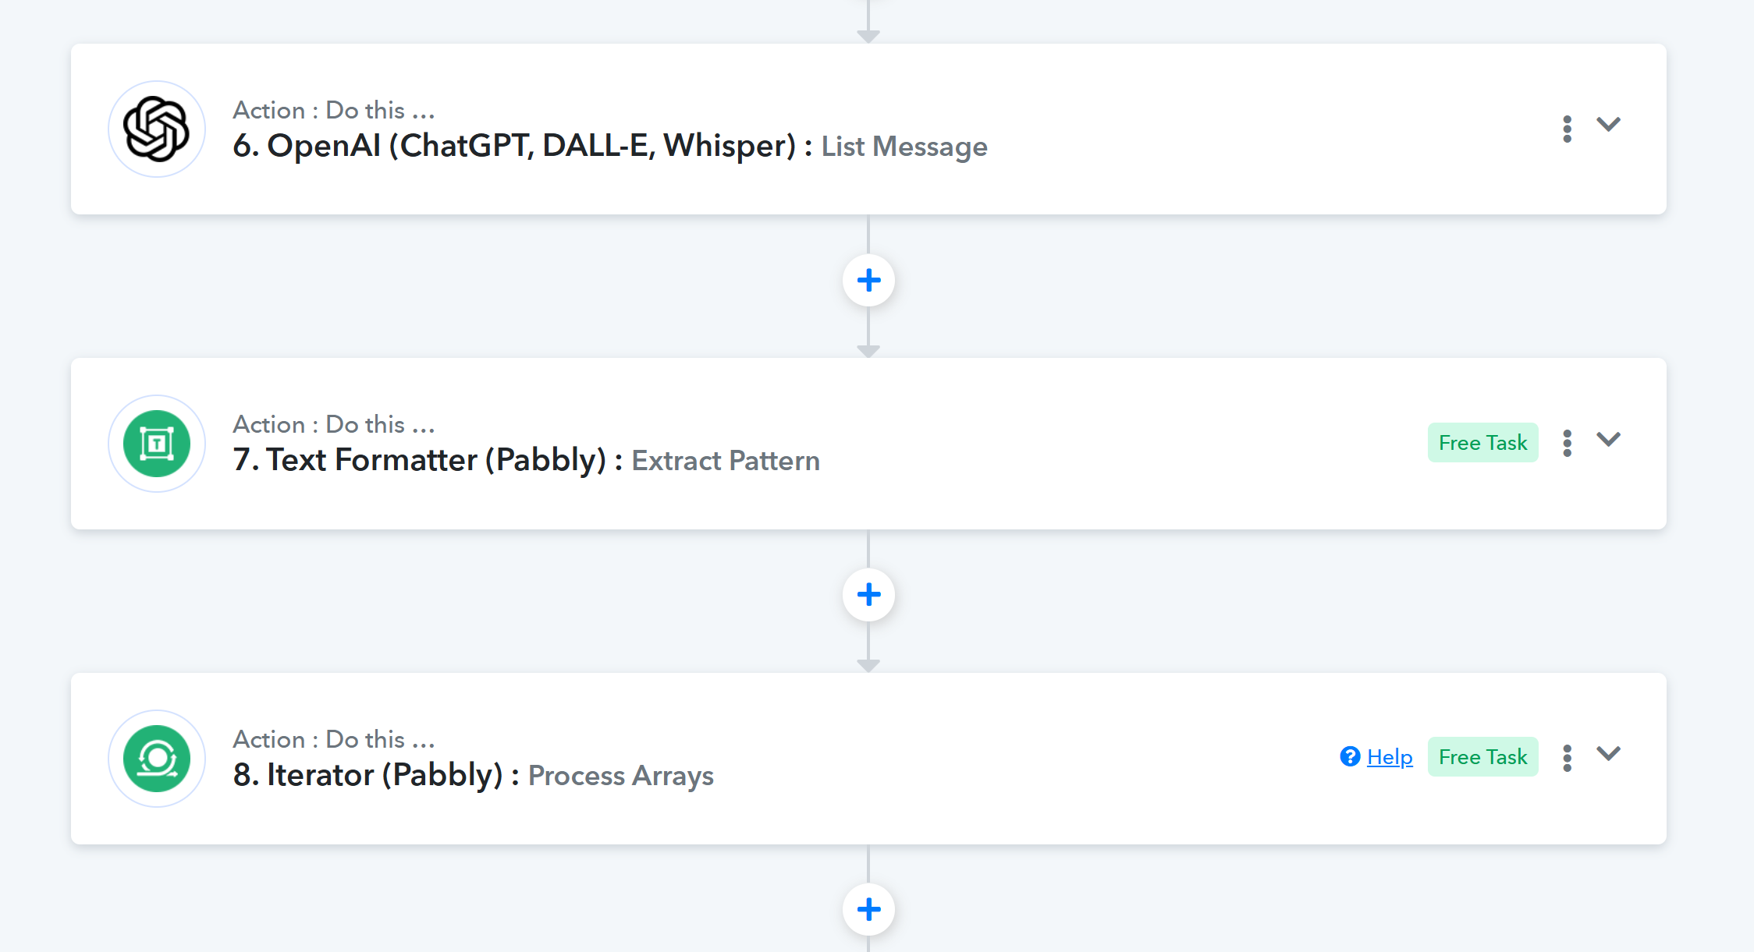Click the blue question mark help icon
Image resolution: width=1754 pixels, height=952 pixels.
coord(1350,756)
